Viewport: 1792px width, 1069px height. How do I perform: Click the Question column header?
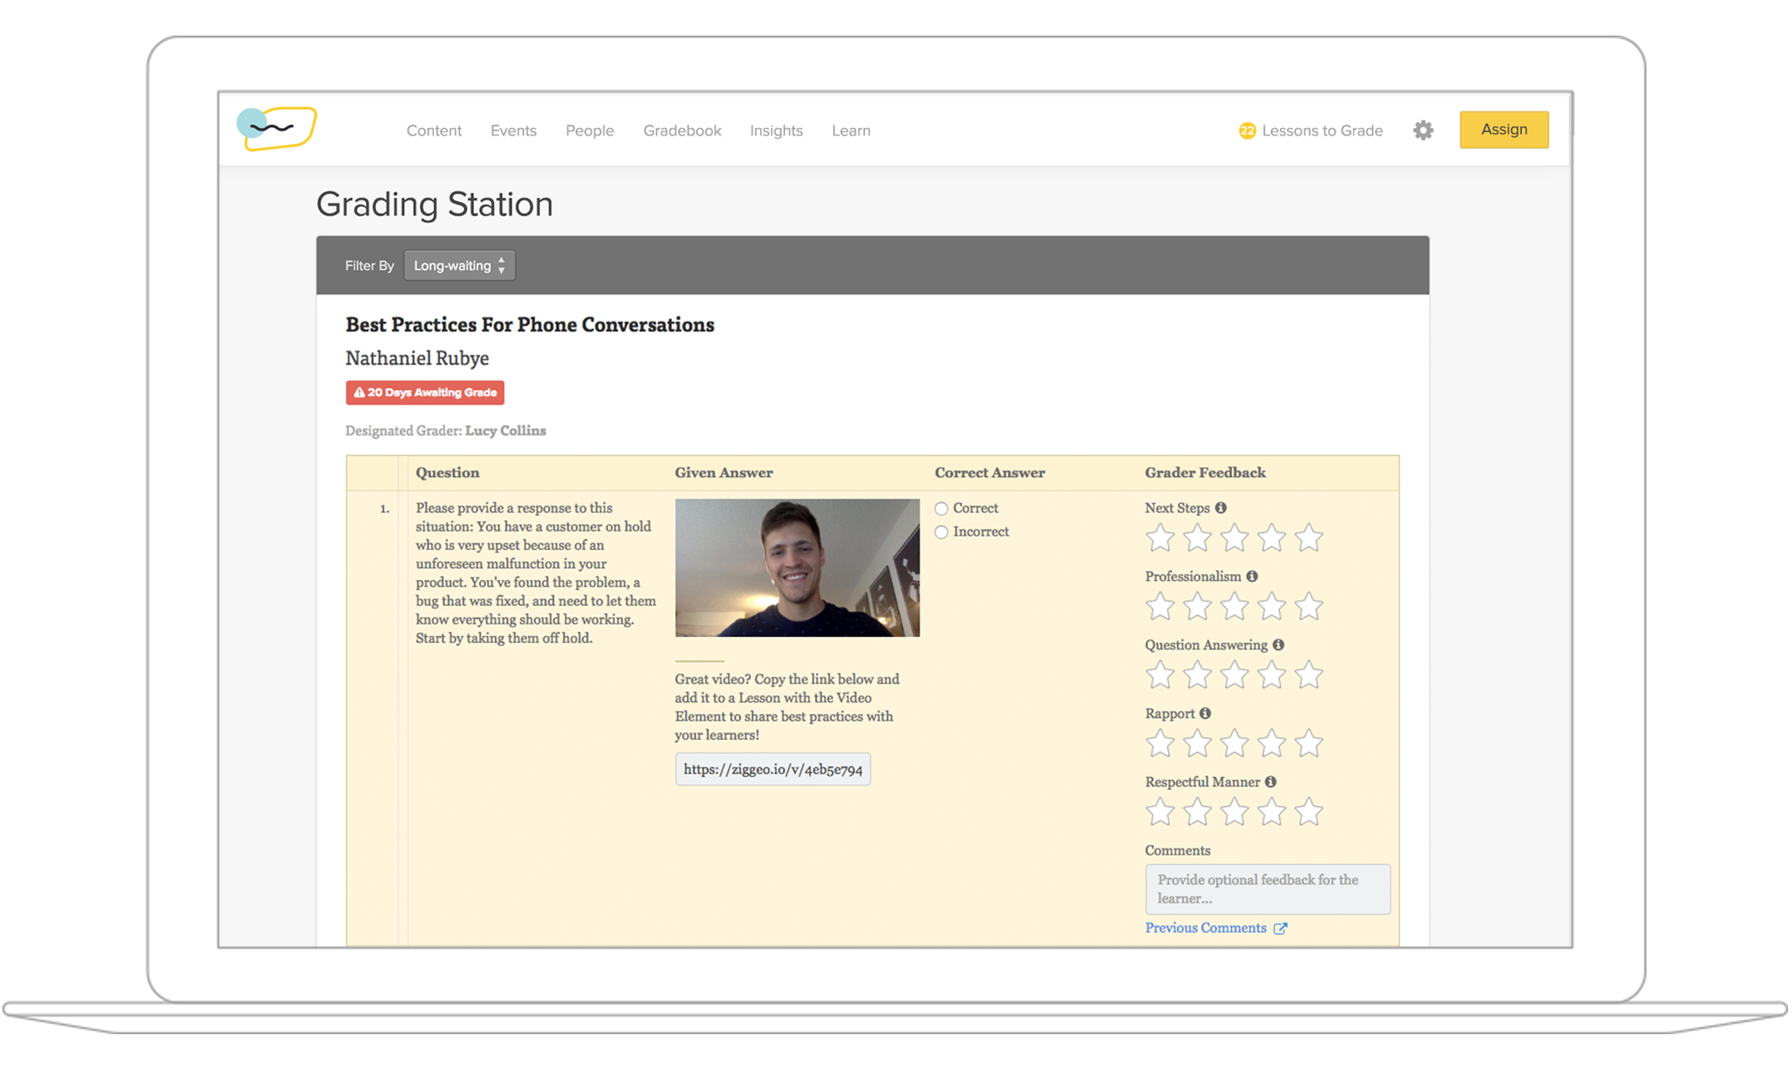(x=448, y=472)
